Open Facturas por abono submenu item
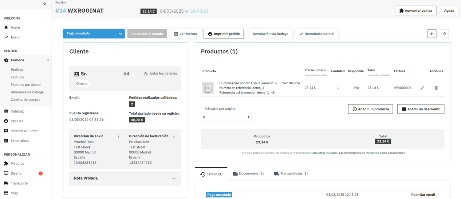 pyautogui.click(x=26, y=85)
